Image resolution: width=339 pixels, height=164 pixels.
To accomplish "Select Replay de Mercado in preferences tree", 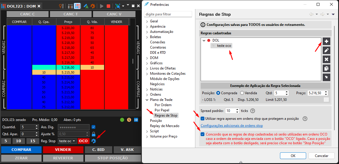I will click(x=165, y=126).
